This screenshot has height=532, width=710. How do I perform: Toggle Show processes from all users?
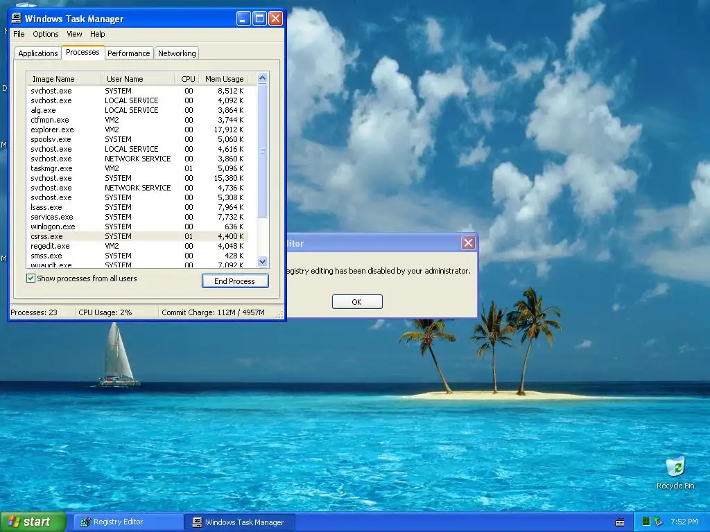click(31, 278)
